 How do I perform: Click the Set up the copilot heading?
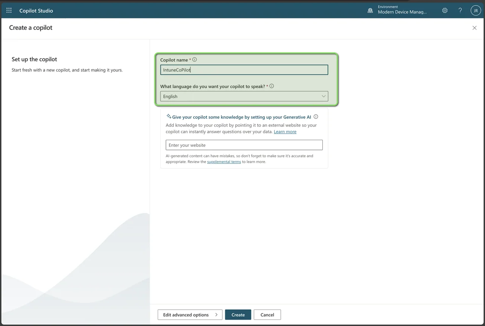click(34, 59)
